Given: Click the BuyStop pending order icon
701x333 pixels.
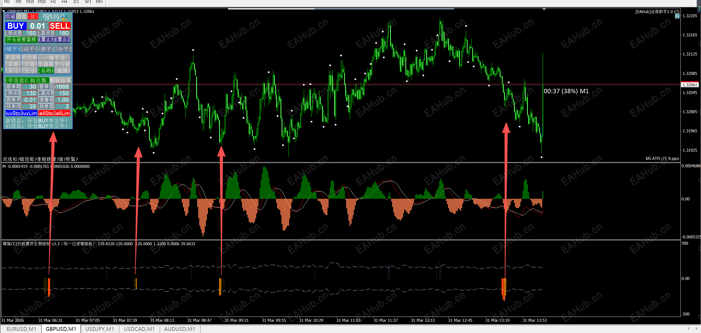Looking at the screenshot, I should 13,113.
